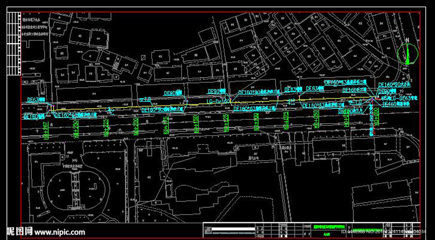The height and width of the screenshot is (240, 435).
Task: Pick the K0+150 chainage text
Action: [x=196, y=124]
